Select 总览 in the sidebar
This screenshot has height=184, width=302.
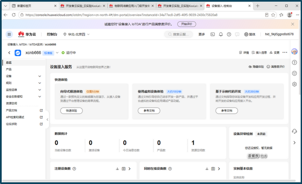pyautogui.click(x=24, y=62)
